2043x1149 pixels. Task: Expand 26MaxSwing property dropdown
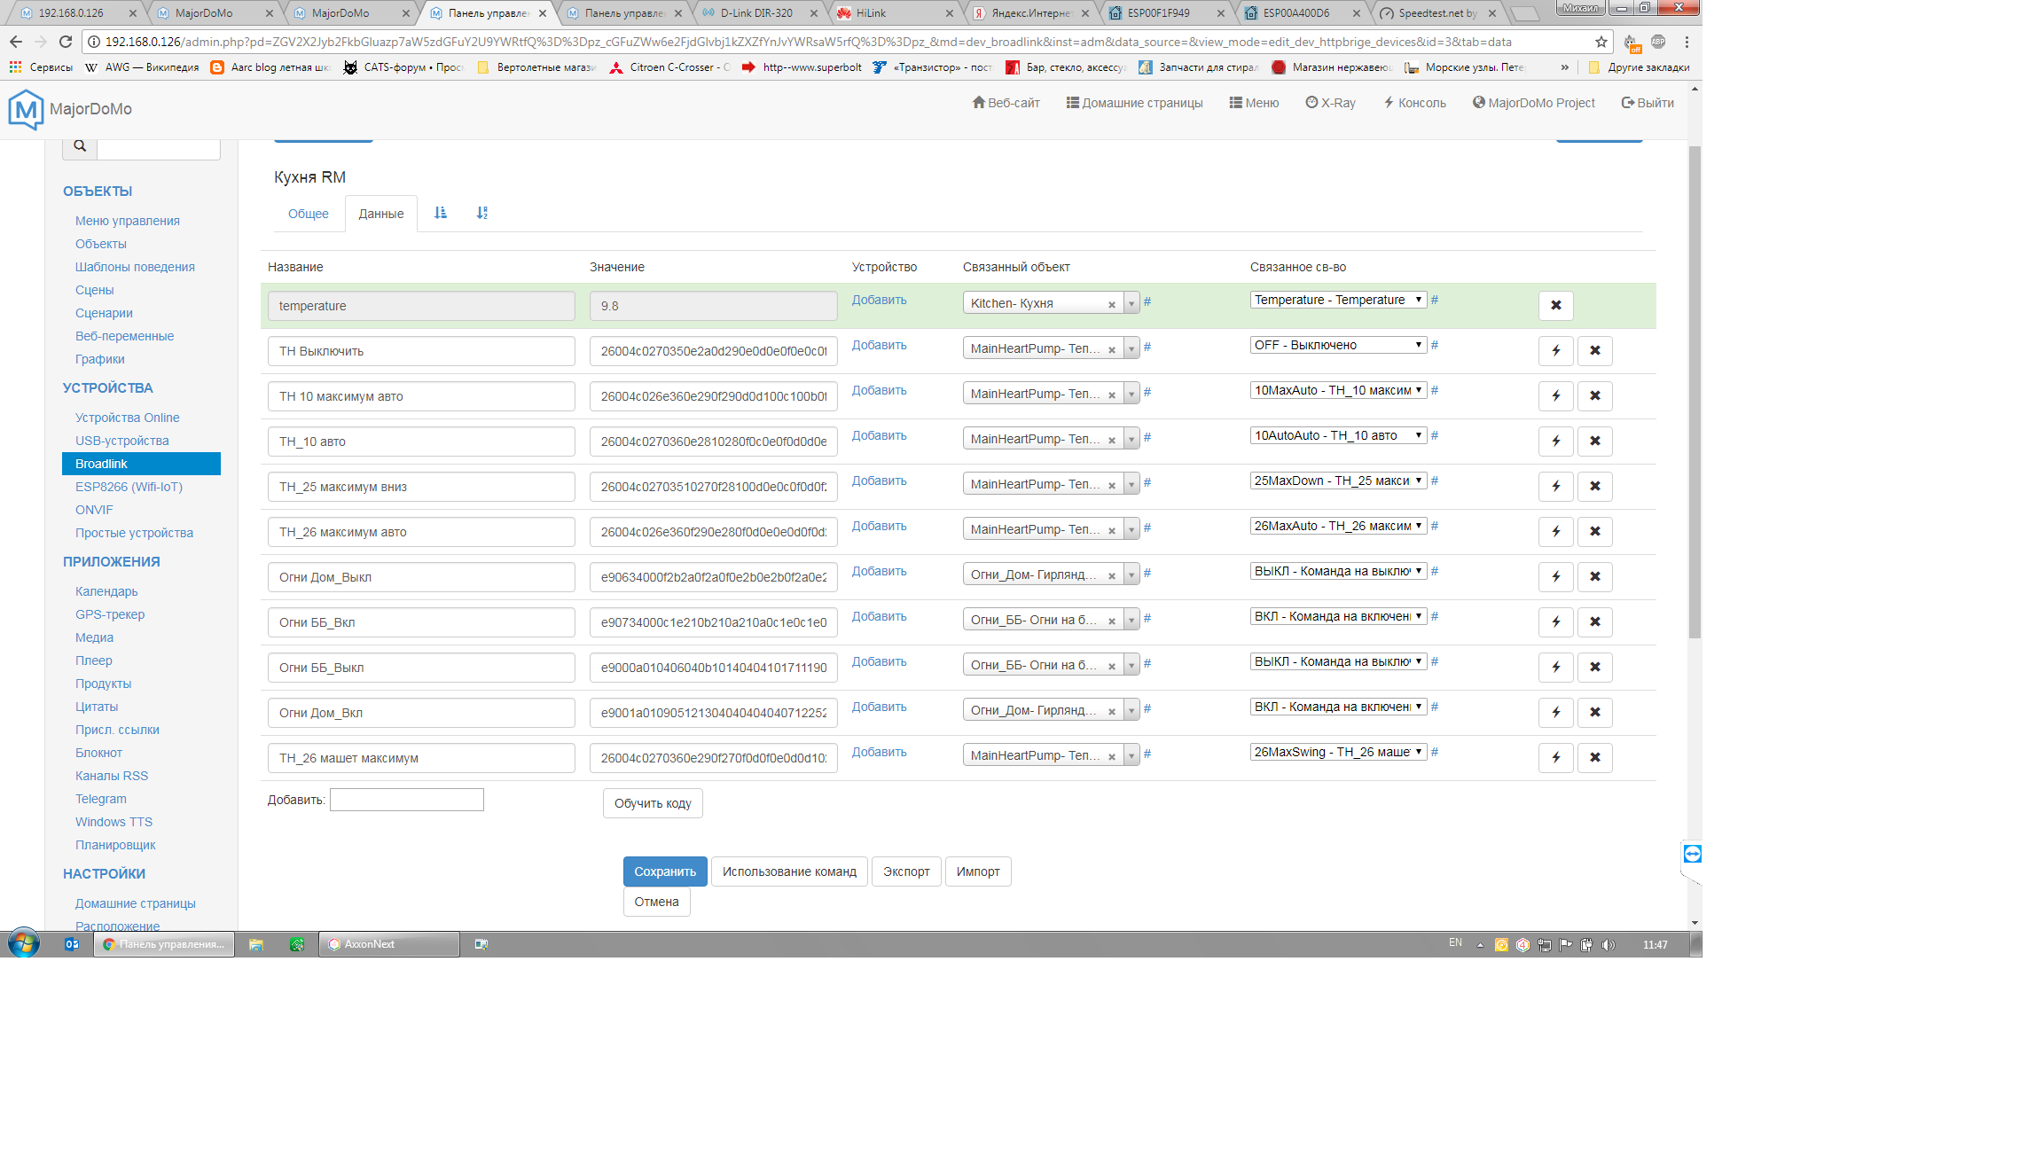[1338, 752]
